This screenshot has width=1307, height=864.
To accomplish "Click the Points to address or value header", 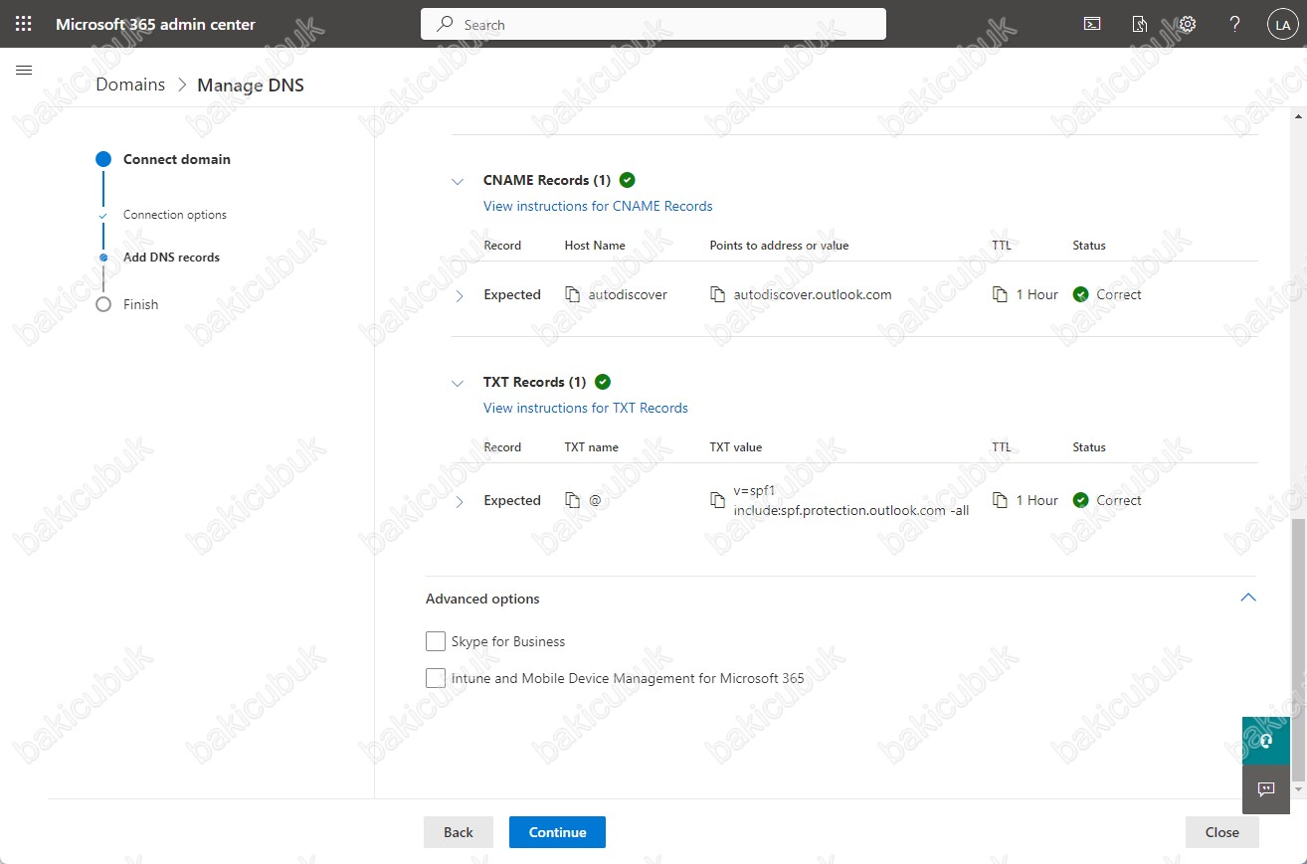I will 779,246.
